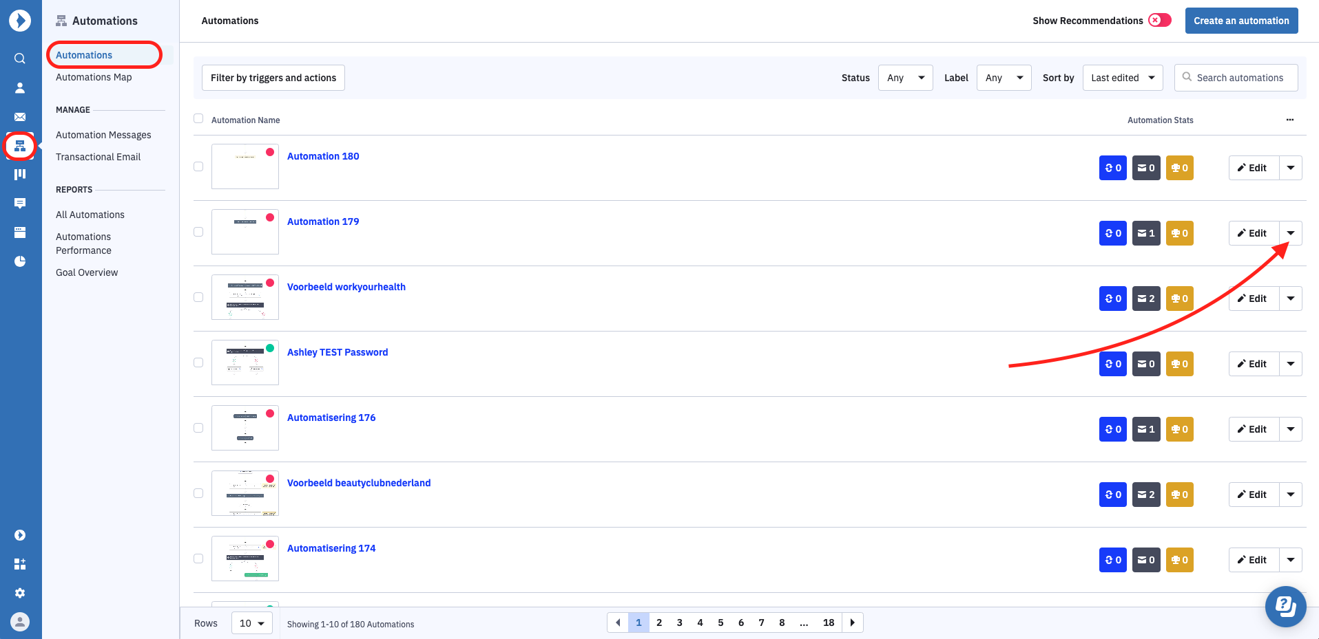Open the Reports pie chart icon
The height and width of the screenshot is (639, 1319).
20,261
